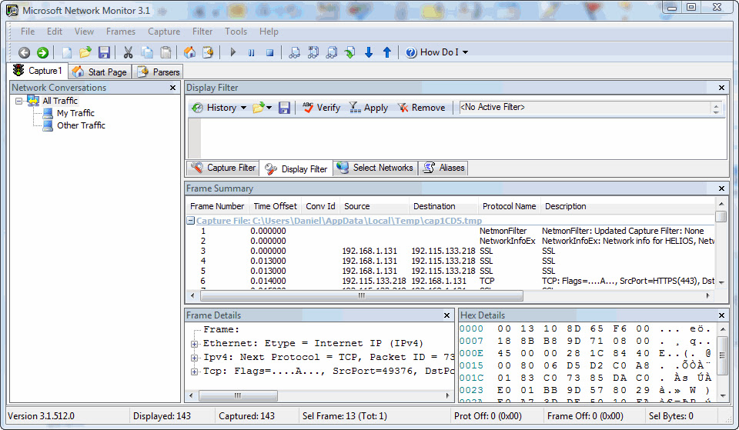Start the capture with the Play icon

232,52
